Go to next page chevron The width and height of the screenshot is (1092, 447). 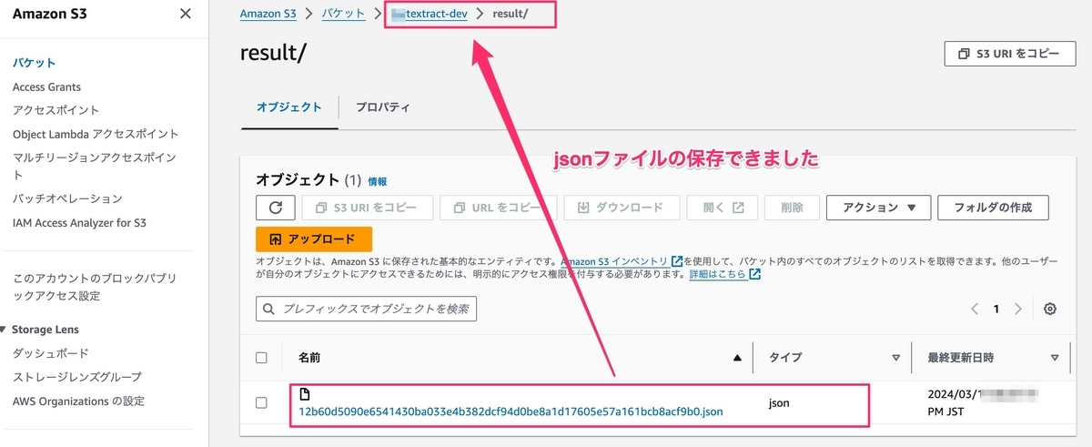tap(1018, 309)
